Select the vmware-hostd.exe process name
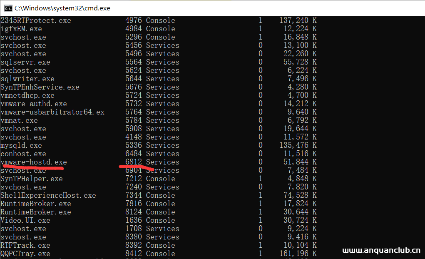Image resolution: width=425 pixels, height=259 pixels. [x=33, y=162]
